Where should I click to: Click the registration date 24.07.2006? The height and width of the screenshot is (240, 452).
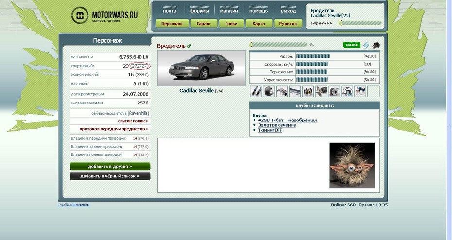(x=136, y=94)
